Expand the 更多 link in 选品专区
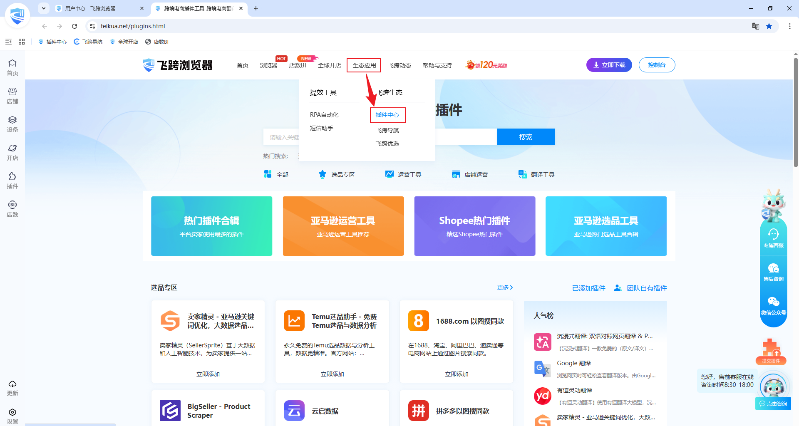The width and height of the screenshot is (799, 426). pos(505,287)
